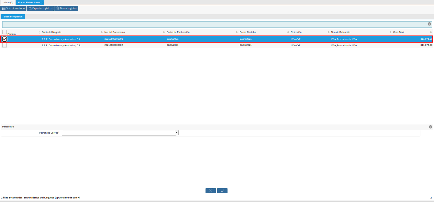Click I.V.A CxP in second row
Viewport: 434px width, 202px height.
[296, 45]
